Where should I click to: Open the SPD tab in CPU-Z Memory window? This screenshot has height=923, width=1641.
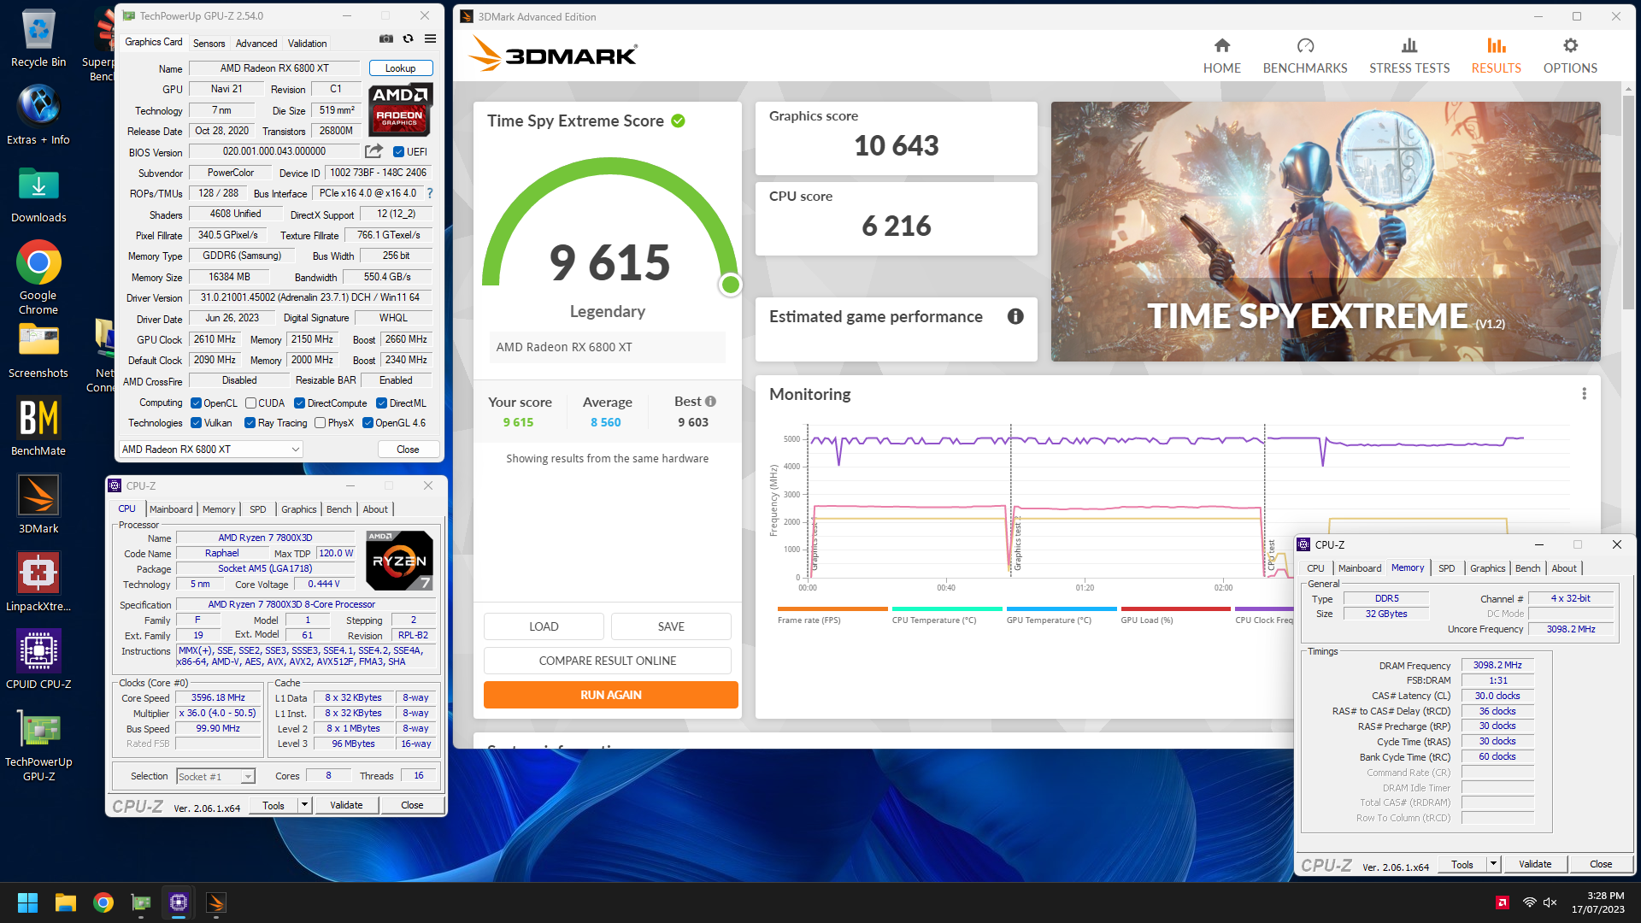click(1446, 568)
